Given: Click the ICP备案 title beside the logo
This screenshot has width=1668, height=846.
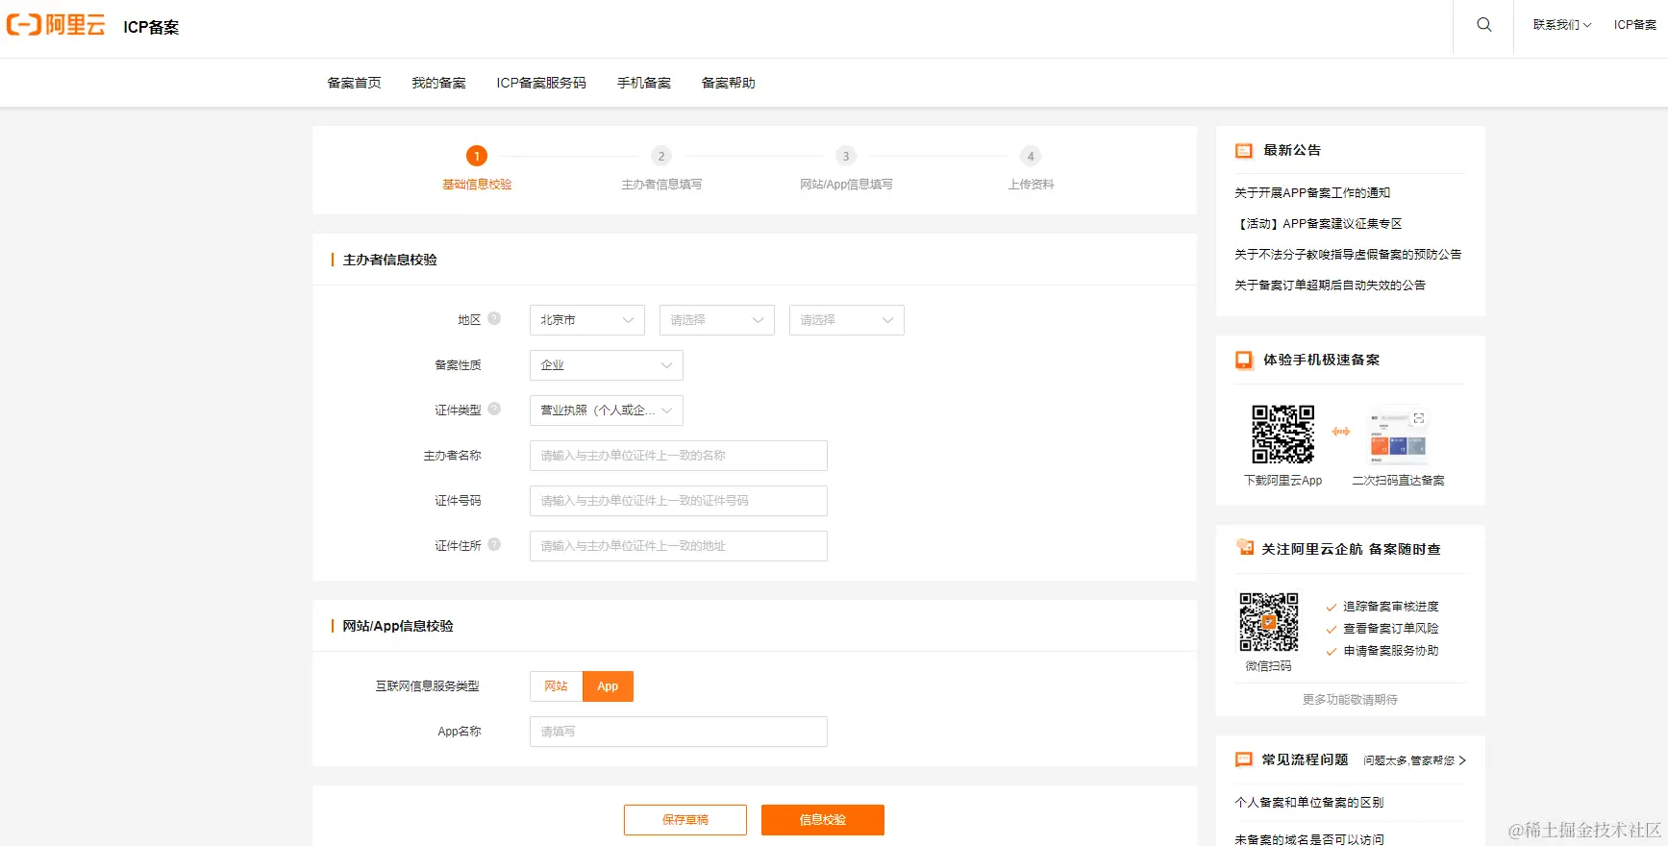Looking at the screenshot, I should pyautogui.click(x=151, y=27).
